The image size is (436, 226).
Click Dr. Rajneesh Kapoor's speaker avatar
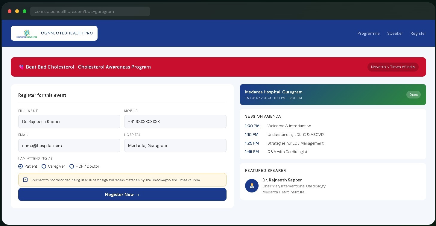[x=252, y=186]
